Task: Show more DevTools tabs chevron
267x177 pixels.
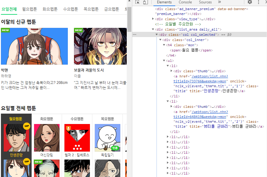Action: (x=219, y=2)
